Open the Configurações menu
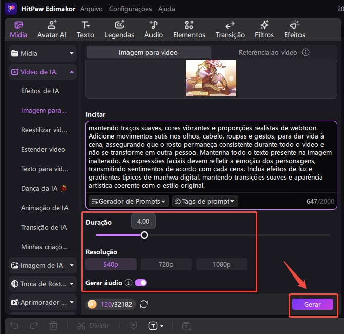The image size is (344, 334). pos(131,9)
